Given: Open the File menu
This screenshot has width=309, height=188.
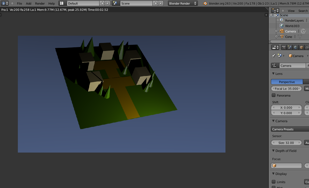Looking at the screenshot, I should (x=19, y=3).
